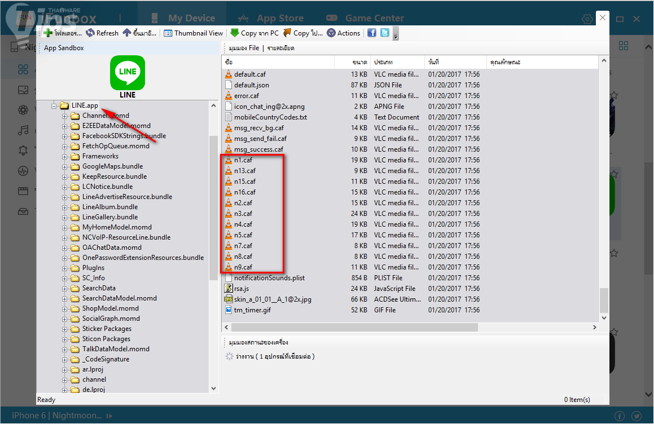This screenshot has height=424, width=654.
Task: Expand the E2EEDataModel.momd folder
Action: 65,126
